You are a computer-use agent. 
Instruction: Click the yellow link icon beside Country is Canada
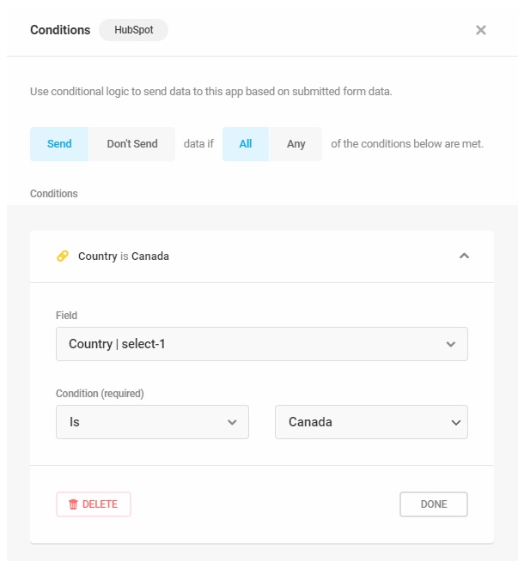point(63,256)
